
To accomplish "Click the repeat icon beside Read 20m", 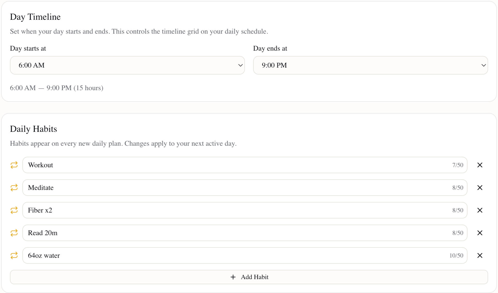I will coord(14,233).
